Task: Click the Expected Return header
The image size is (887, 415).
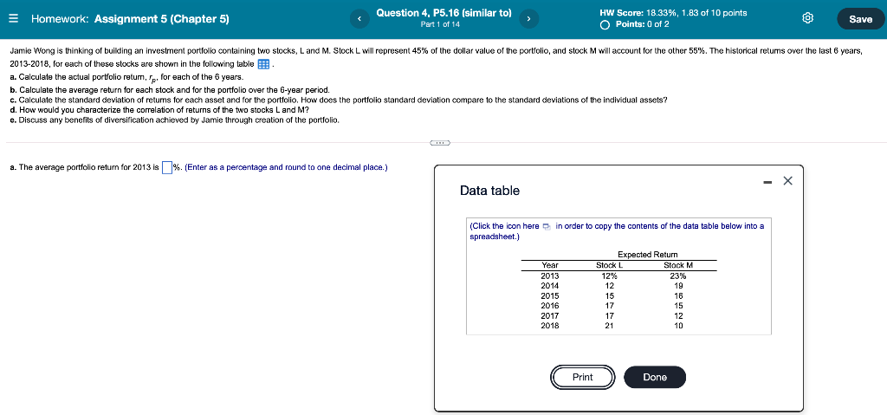Action: tap(648, 255)
